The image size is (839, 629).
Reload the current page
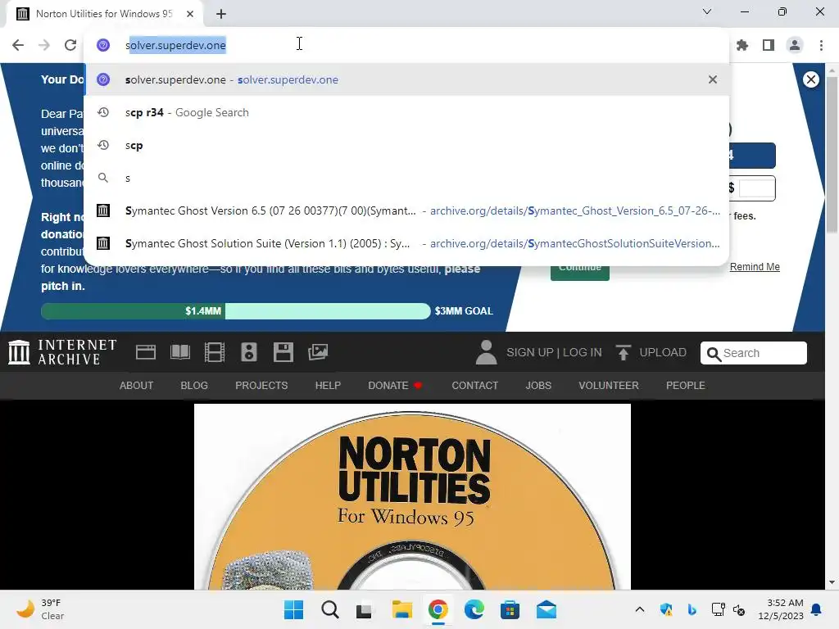click(70, 45)
